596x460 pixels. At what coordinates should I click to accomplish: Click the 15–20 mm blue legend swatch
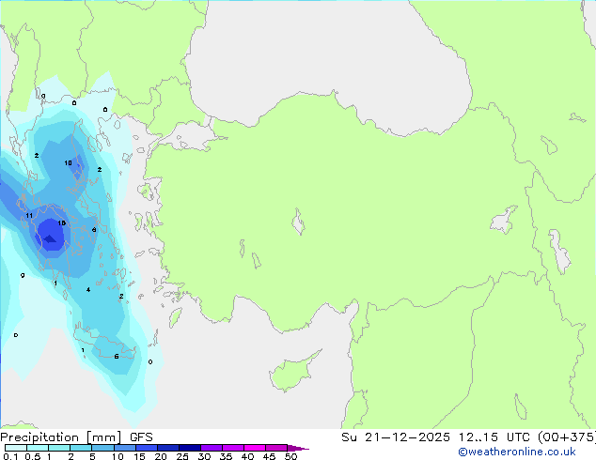[x=147, y=448]
